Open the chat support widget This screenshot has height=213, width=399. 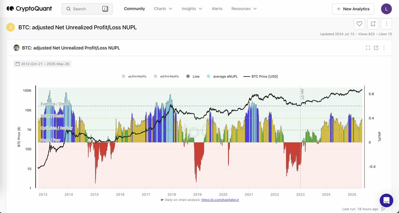pyautogui.click(x=386, y=200)
